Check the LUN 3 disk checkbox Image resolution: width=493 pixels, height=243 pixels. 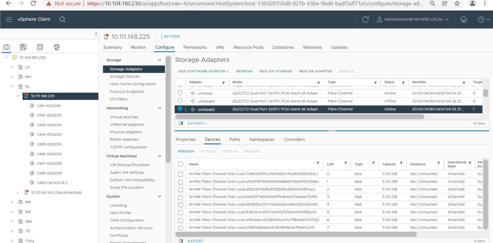(x=181, y=197)
